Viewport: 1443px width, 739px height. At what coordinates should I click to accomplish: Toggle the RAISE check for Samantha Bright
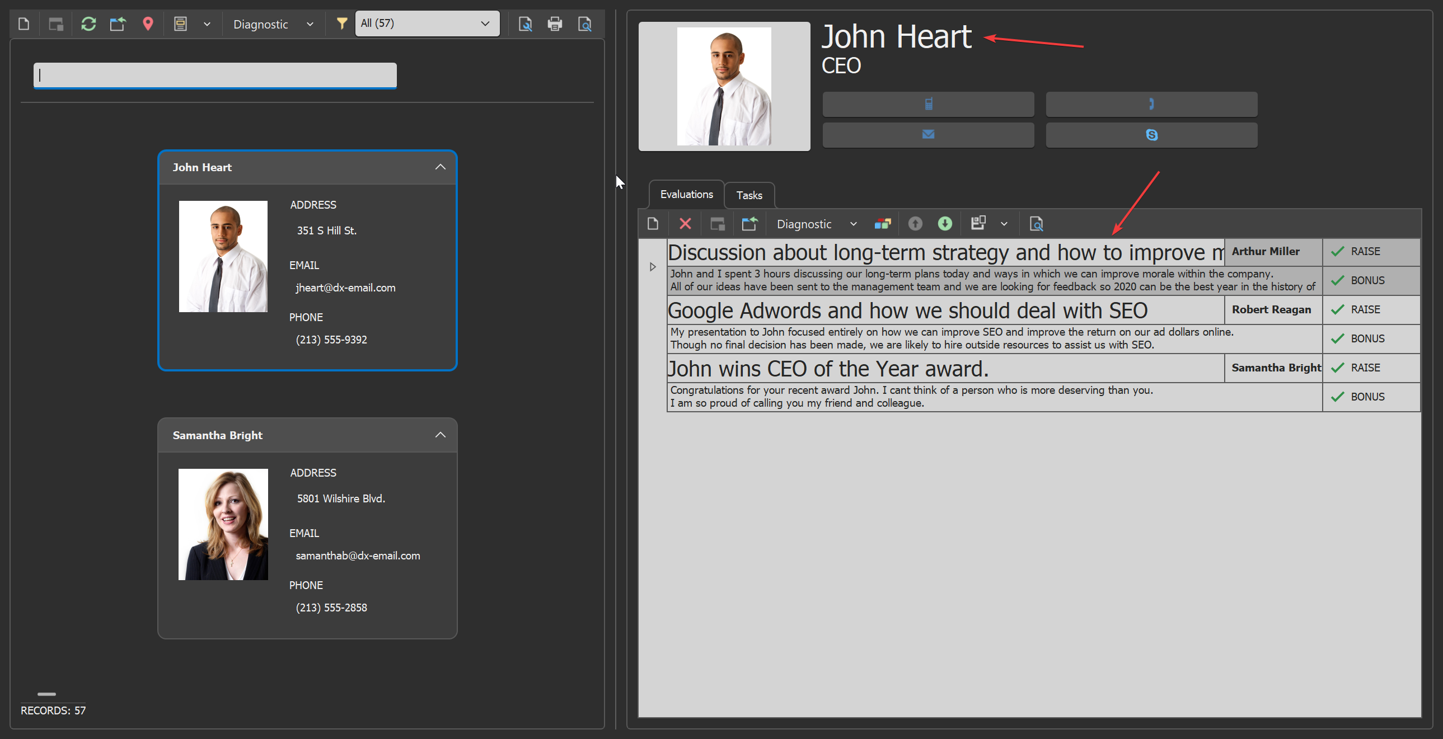pos(1338,368)
